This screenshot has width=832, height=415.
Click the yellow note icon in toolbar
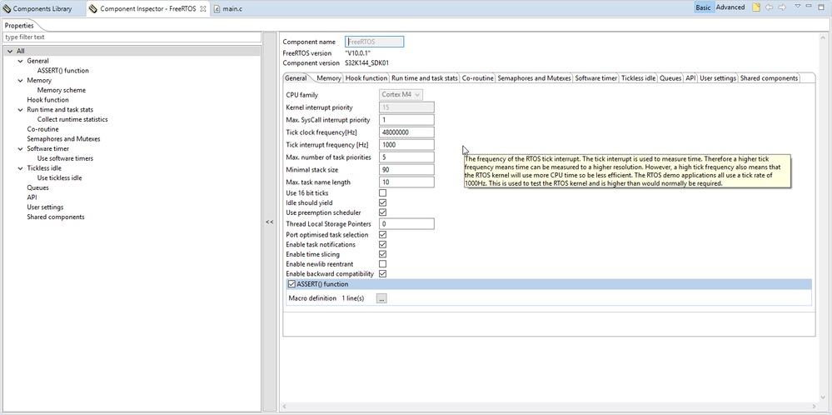click(x=755, y=7)
